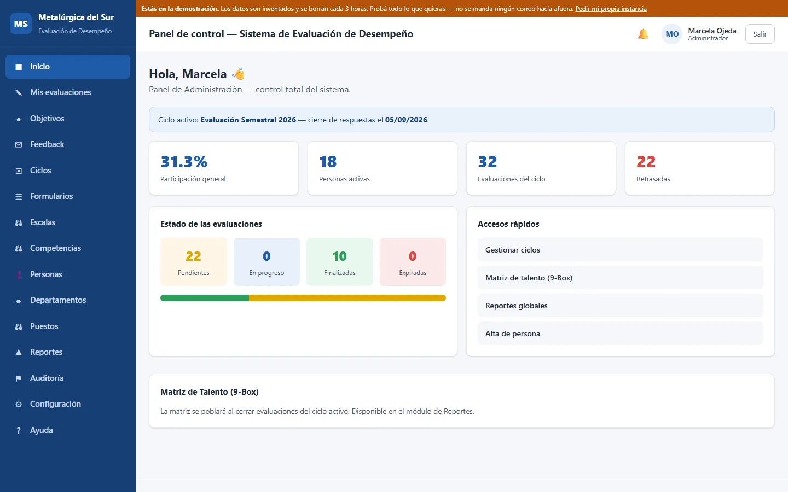Viewport: 788px width, 492px height.
Task: Click the yellow pending segment of progress bar
Action: click(347, 298)
